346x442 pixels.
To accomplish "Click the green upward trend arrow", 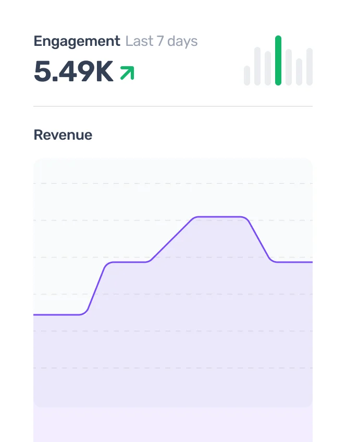I will 127,73.
